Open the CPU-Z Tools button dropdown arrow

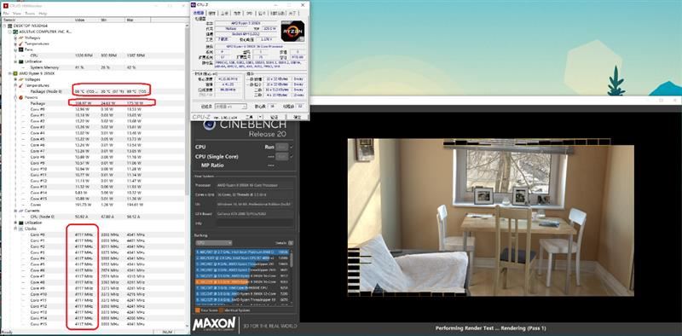pos(261,117)
